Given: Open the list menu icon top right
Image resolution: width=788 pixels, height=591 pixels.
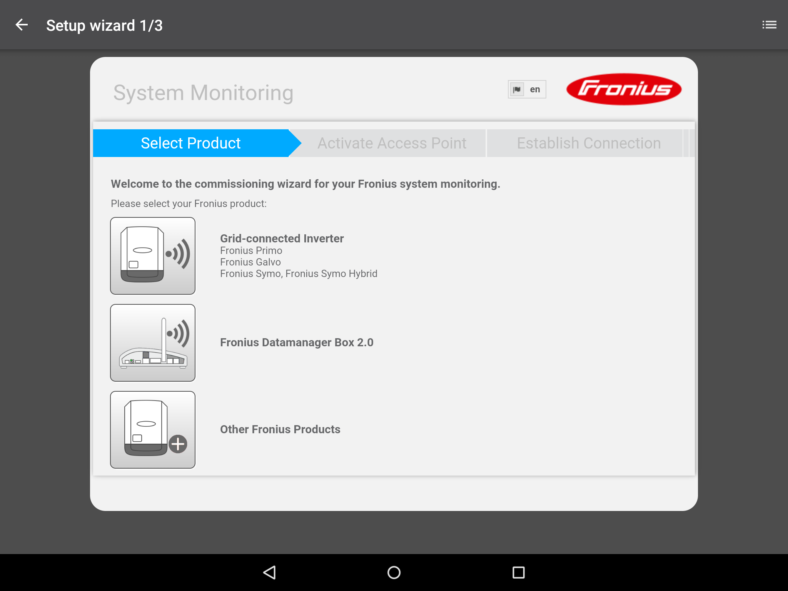Looking at the screenshot, I should tap(769, 25).
